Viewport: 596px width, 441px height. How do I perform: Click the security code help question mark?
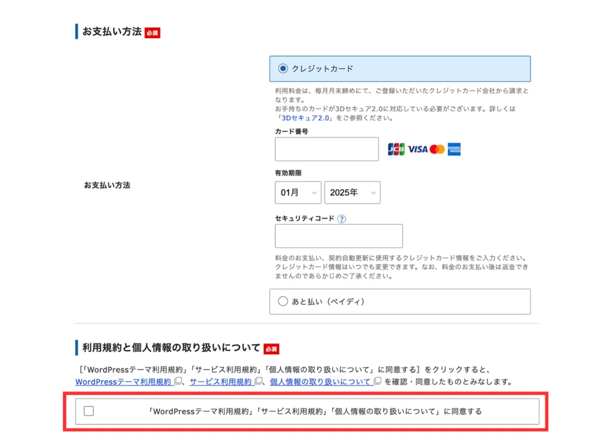342,219
